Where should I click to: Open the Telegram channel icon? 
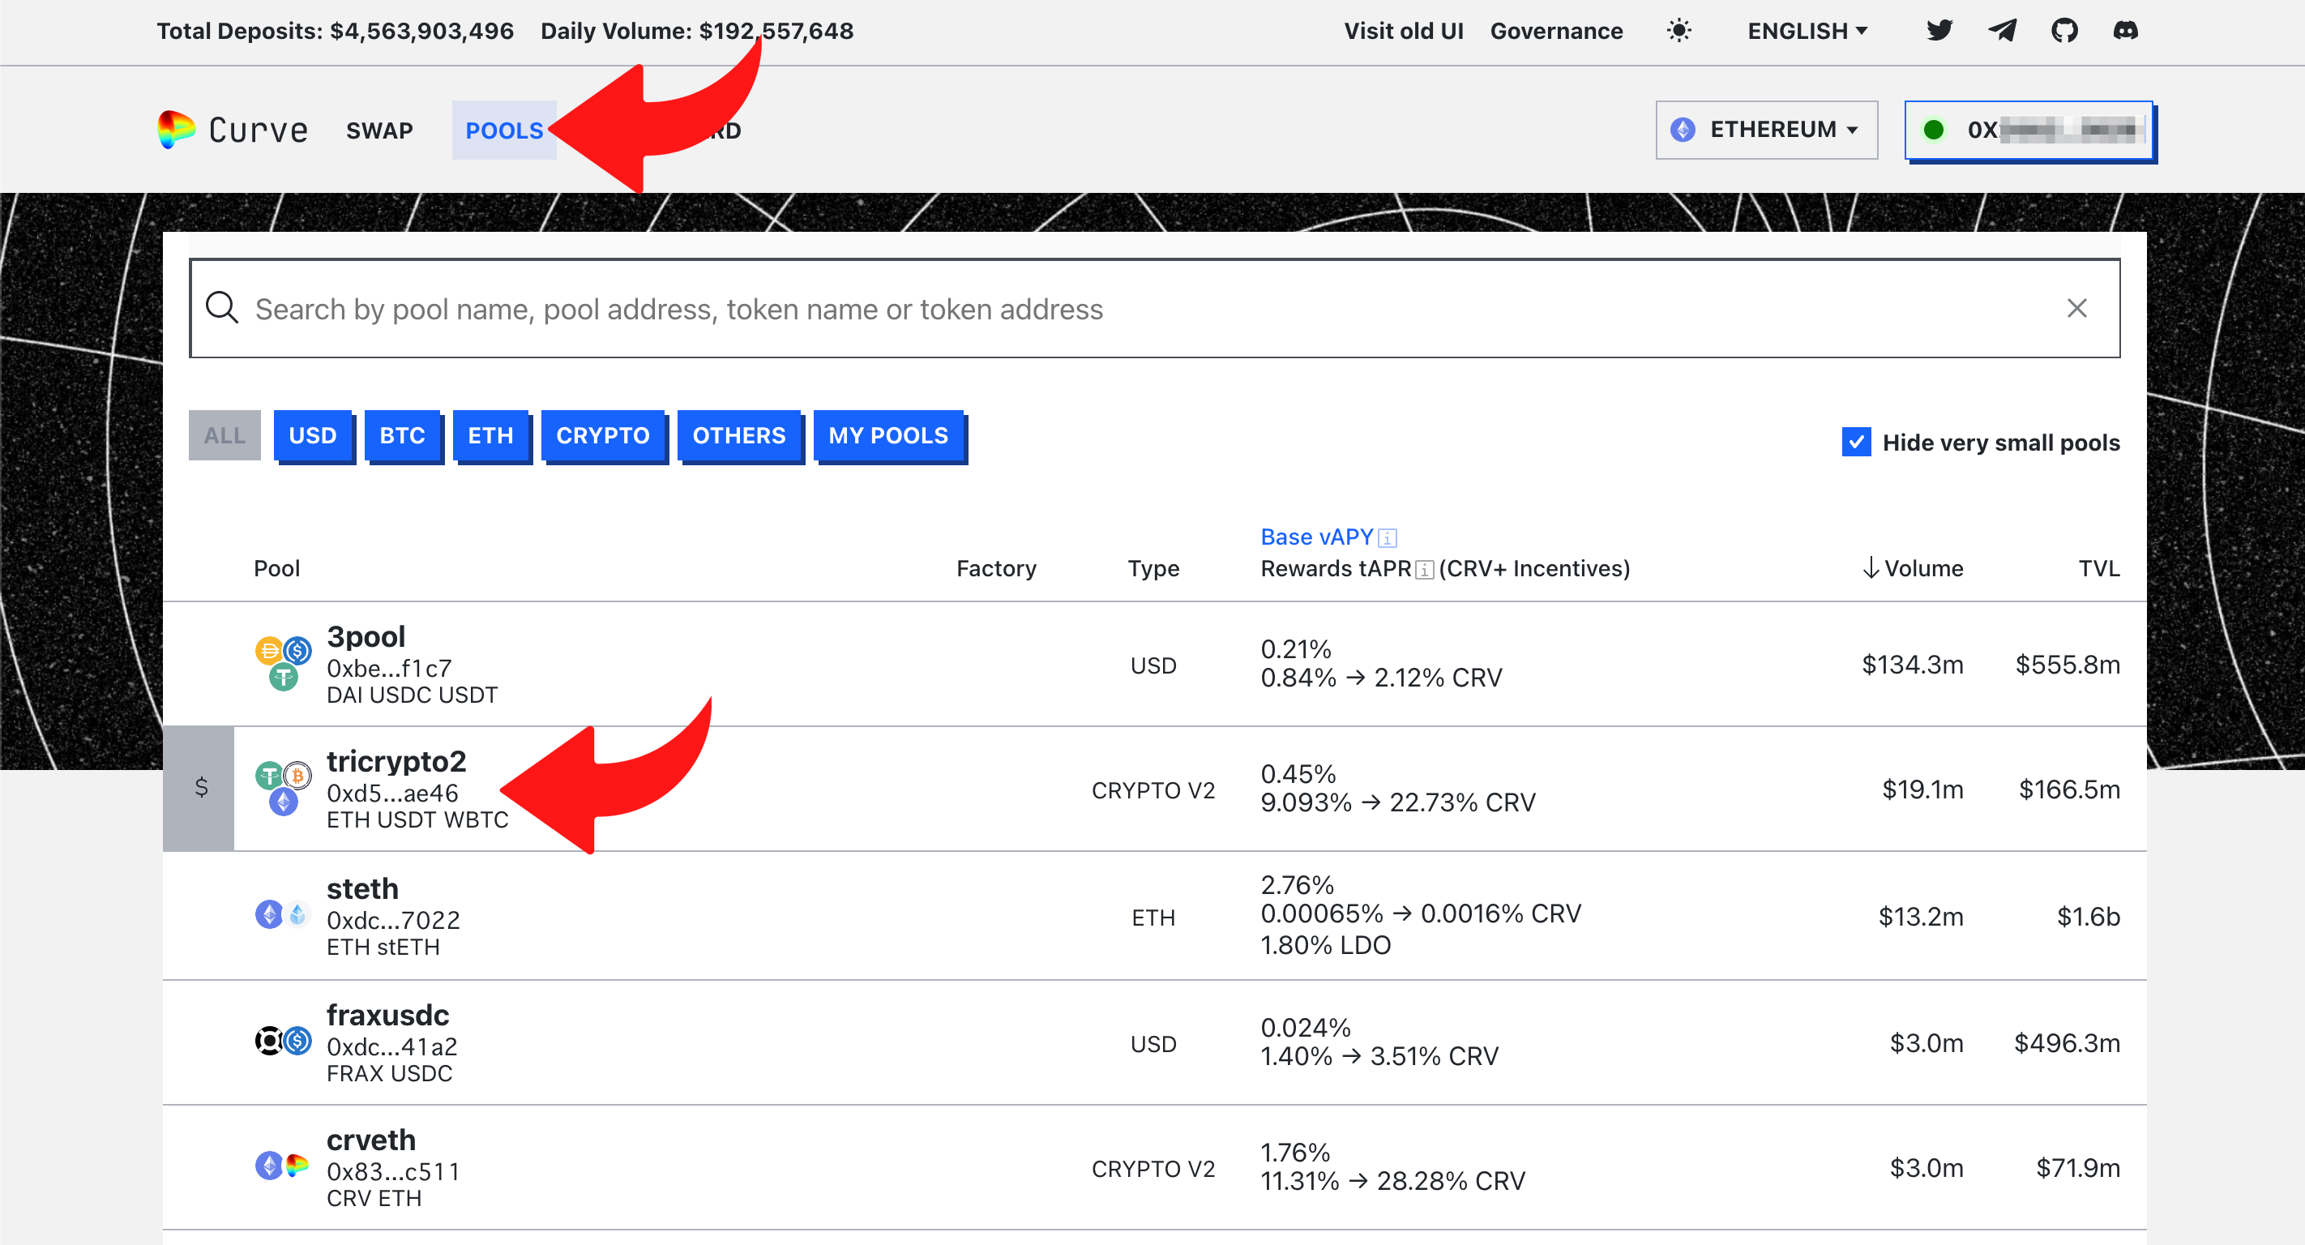click(2002, 31)
